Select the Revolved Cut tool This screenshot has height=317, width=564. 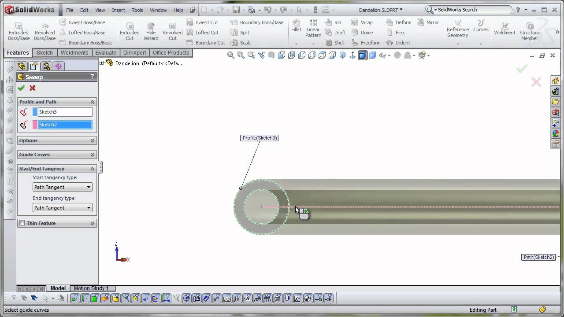pos(172,32)
